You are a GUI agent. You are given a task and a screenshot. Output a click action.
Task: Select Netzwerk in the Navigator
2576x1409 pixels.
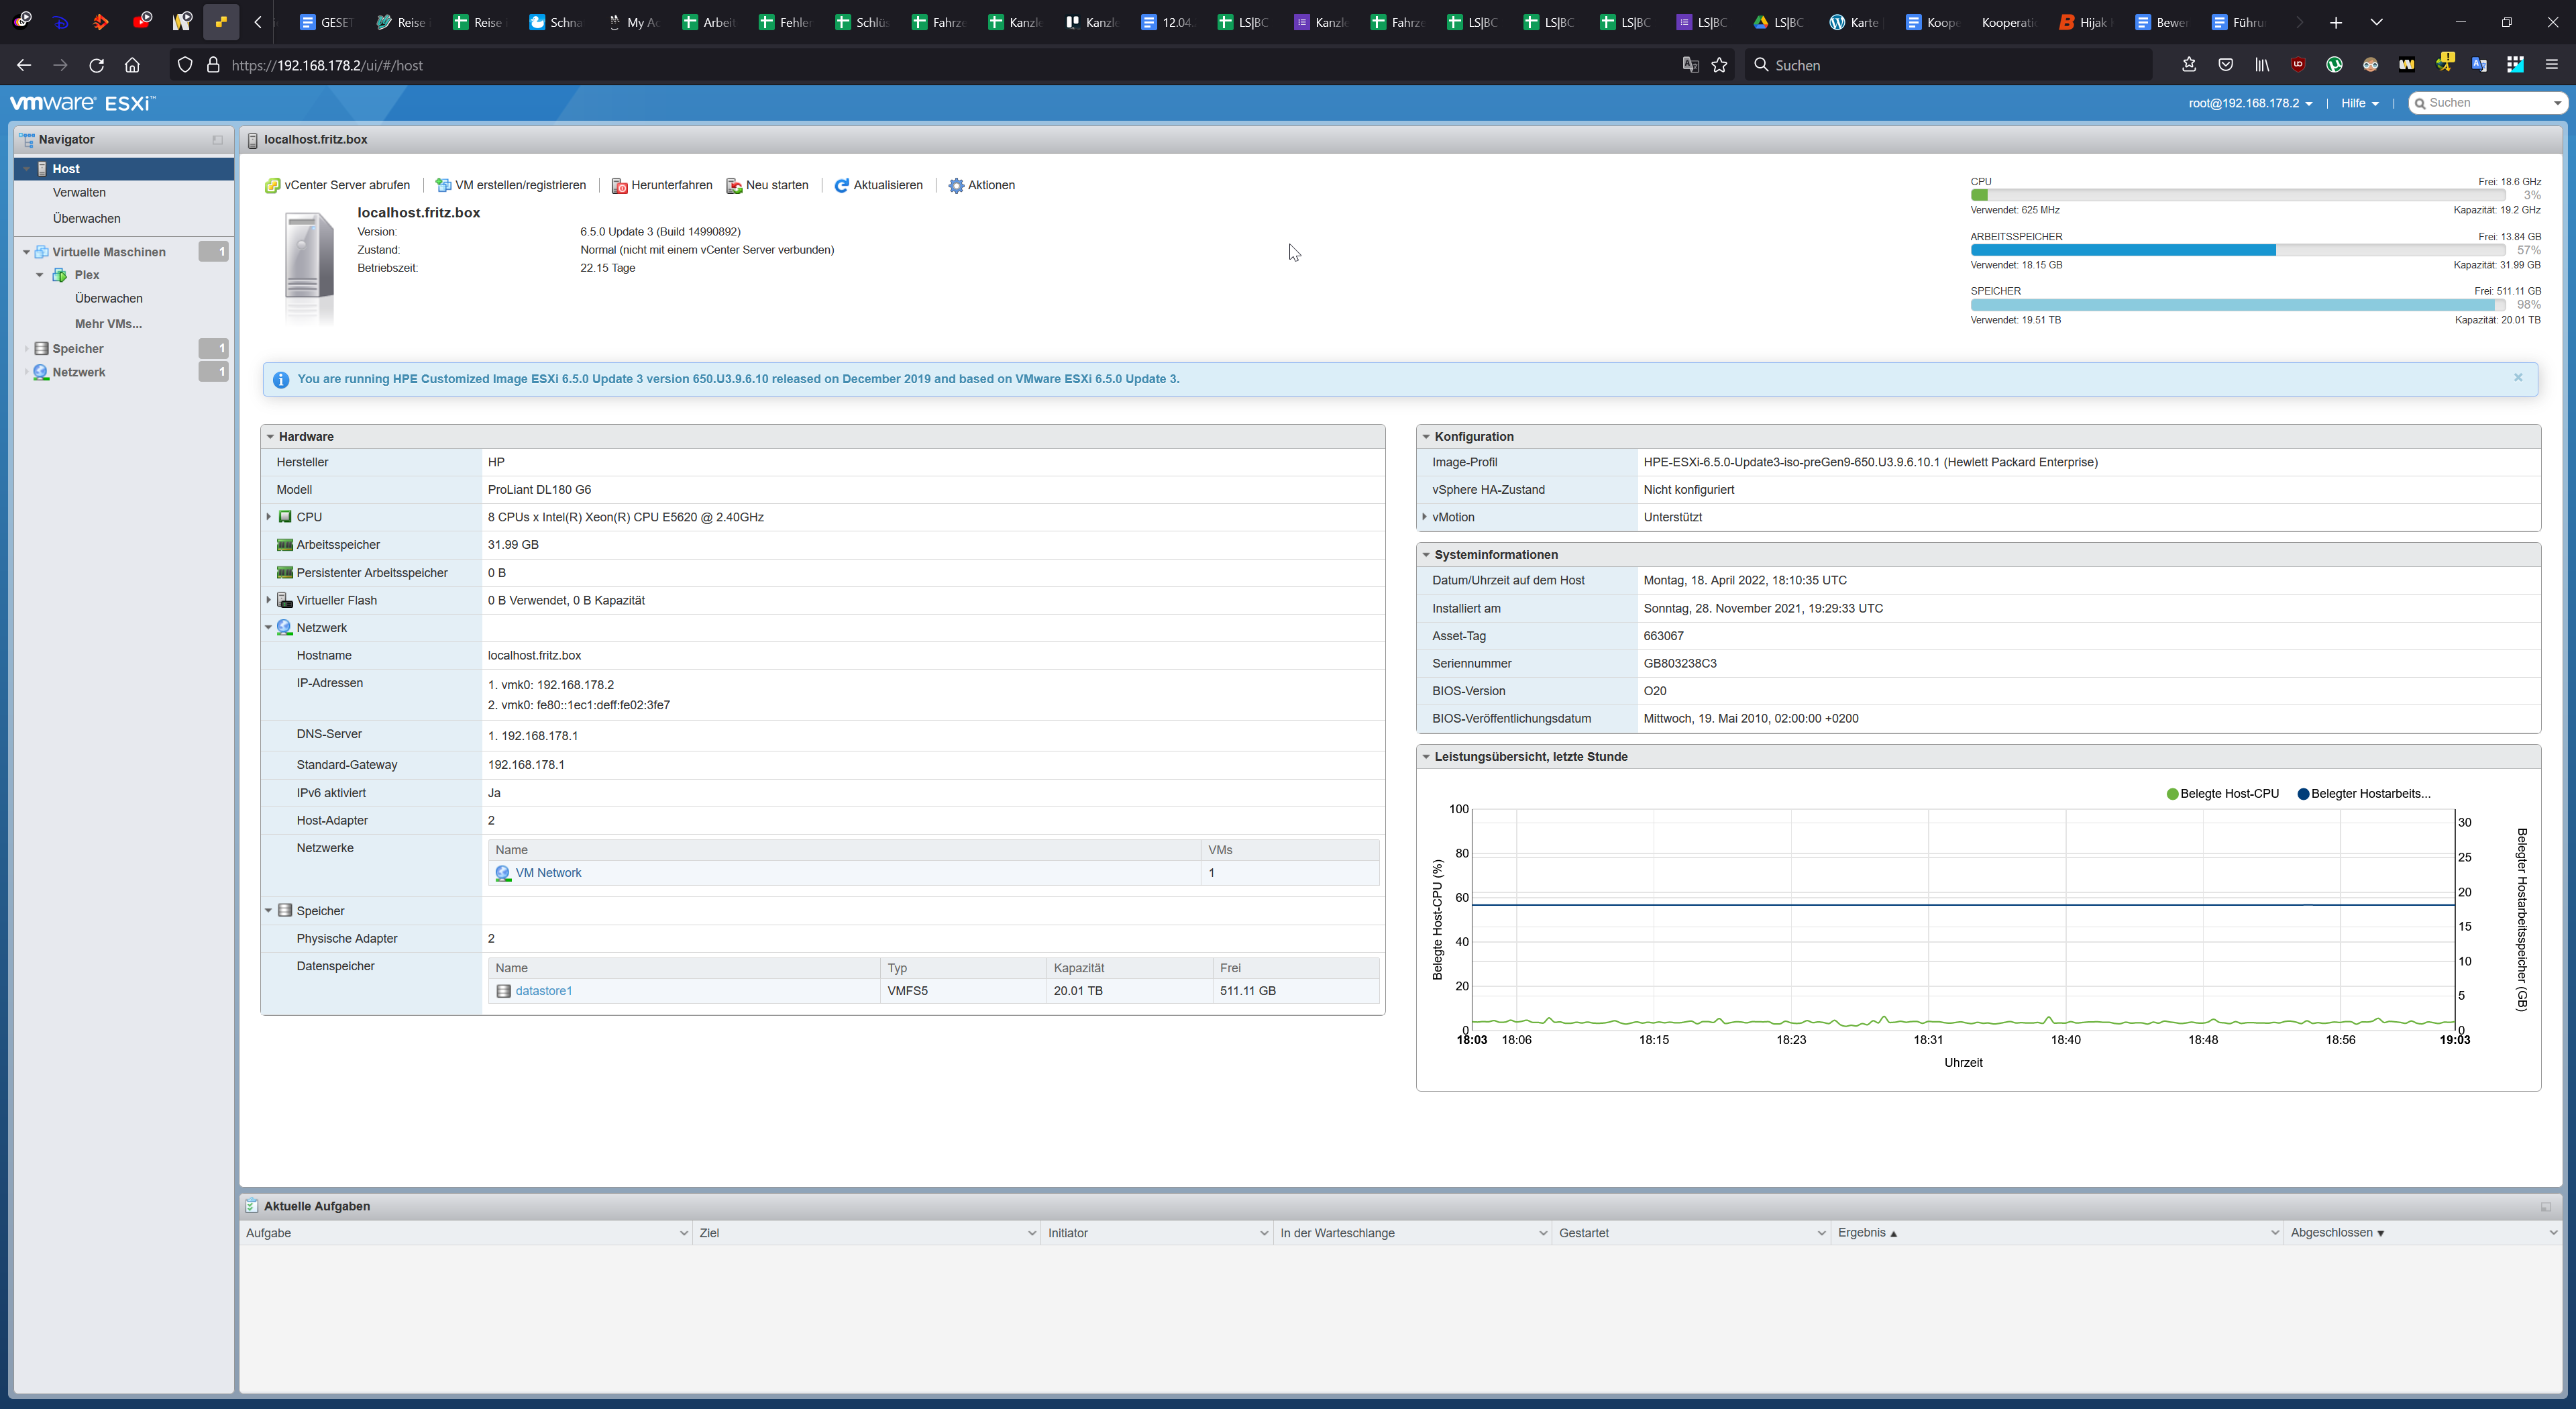(79, 372)
